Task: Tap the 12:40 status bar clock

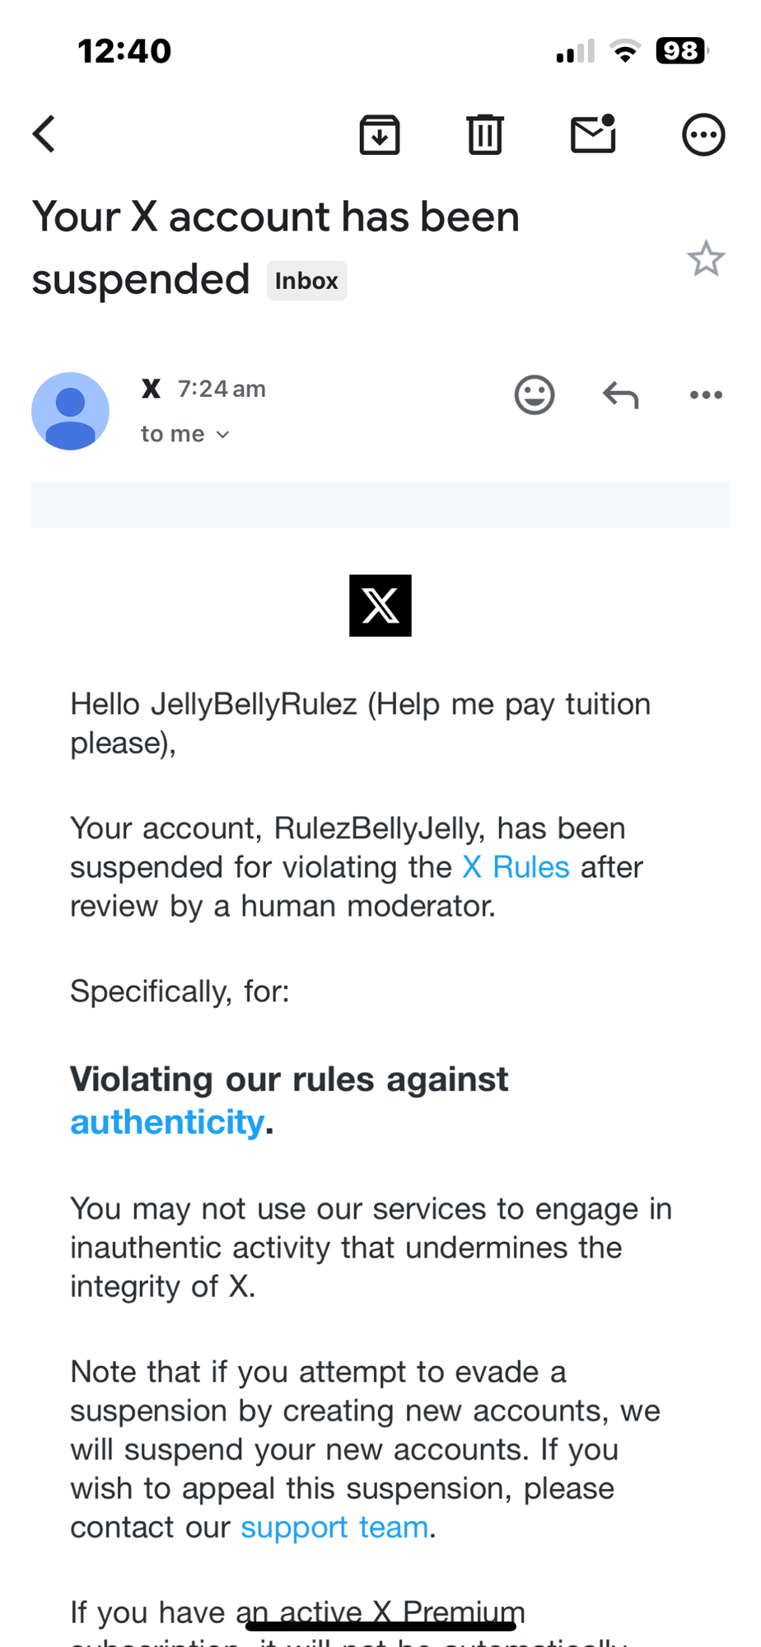Action: click(x=124, y=51)
